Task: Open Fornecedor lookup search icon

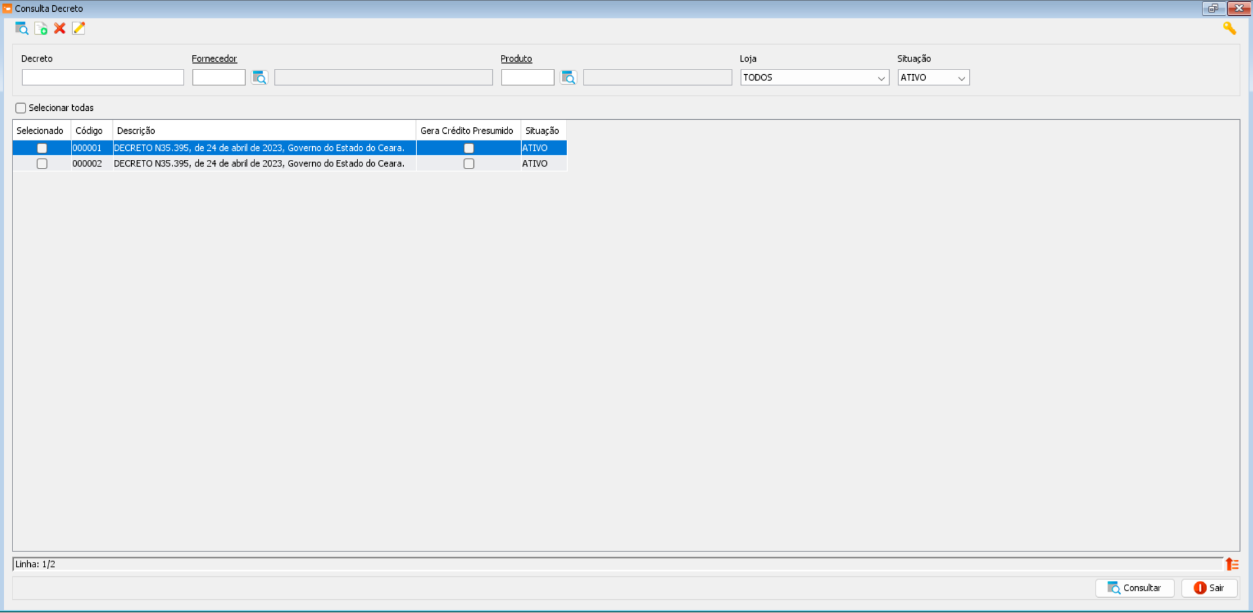Action: coord(260,77)
